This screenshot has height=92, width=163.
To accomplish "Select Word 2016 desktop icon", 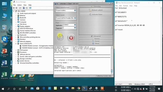I will point(4,64).
